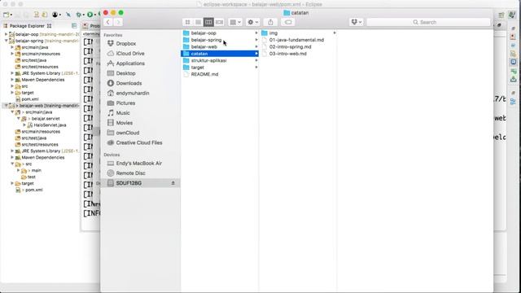The image size is (521, 293).
Task: Open the Eclipse Open Perspective icon
Action: (501, 15)
